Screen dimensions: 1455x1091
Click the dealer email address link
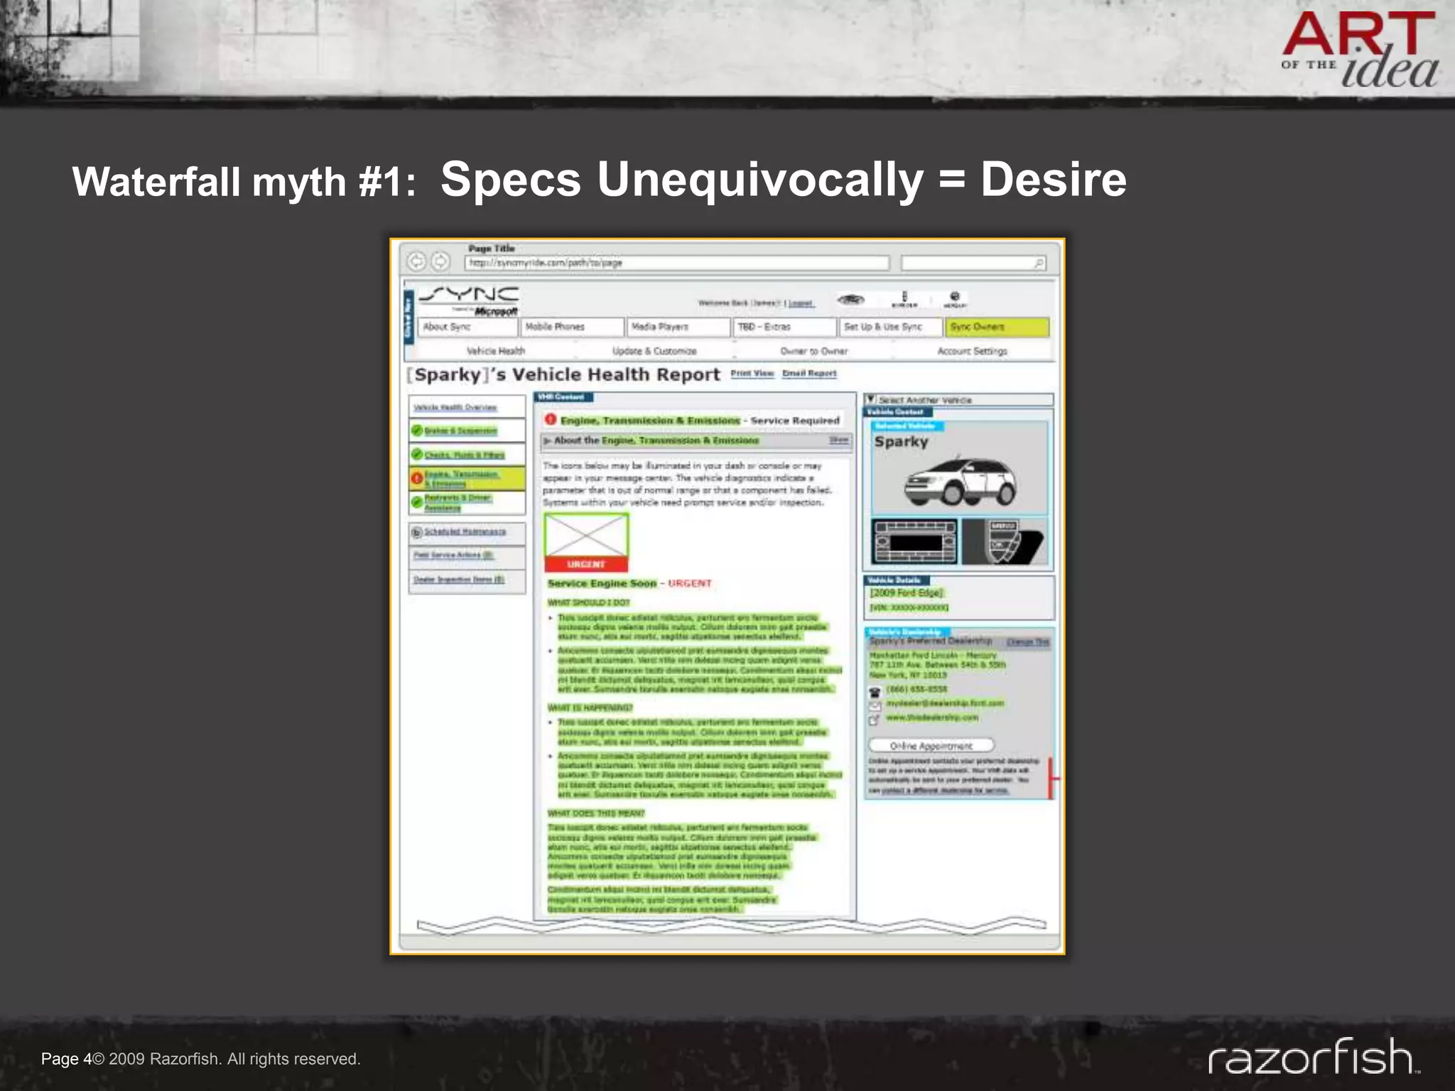(x=945, y=703)
